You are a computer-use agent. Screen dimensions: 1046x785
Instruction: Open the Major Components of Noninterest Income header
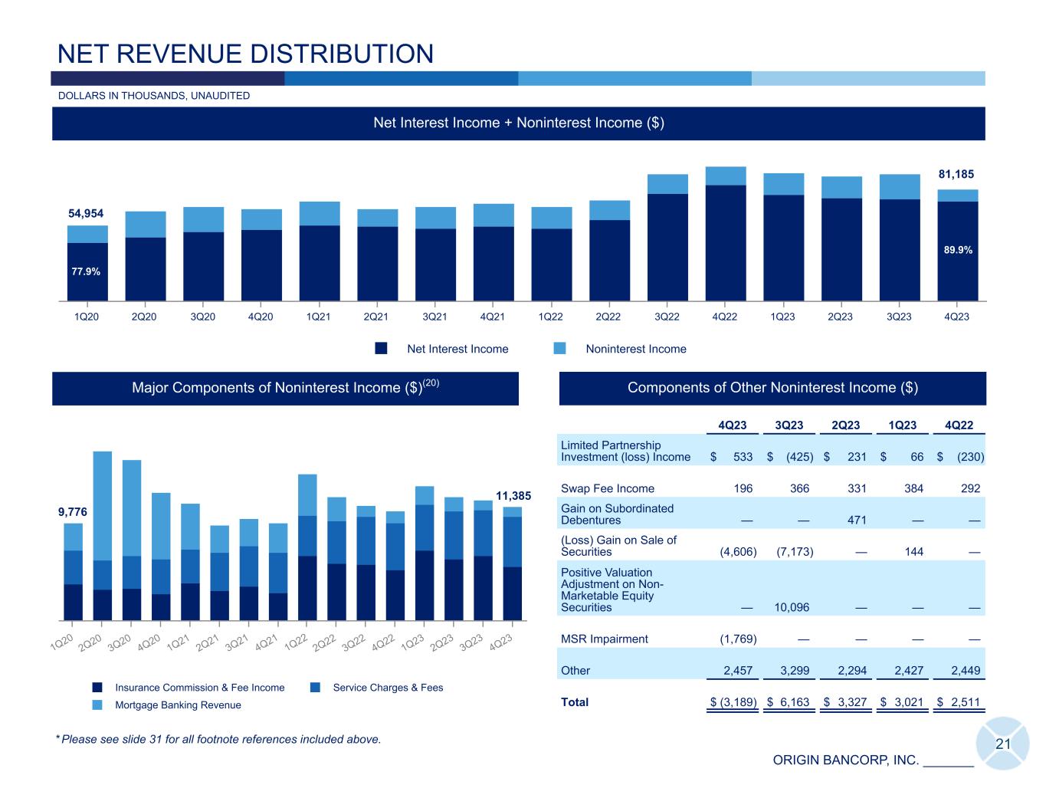285,388
